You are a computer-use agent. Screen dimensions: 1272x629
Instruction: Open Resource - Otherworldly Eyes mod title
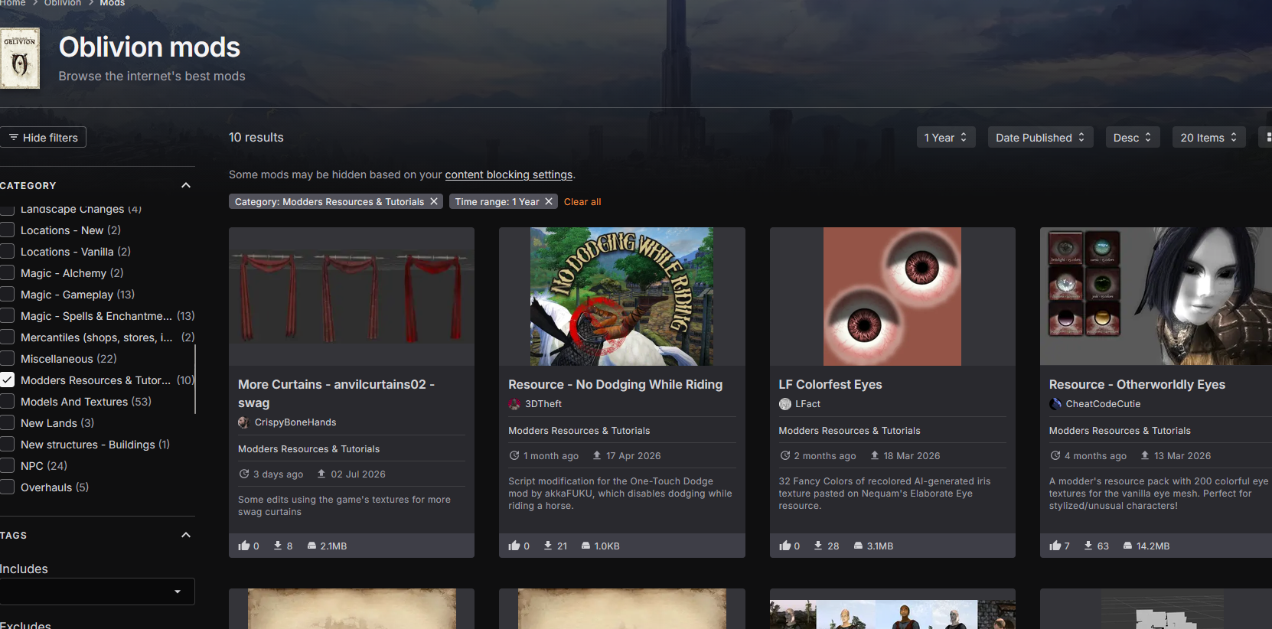[x=1137, y=384]
